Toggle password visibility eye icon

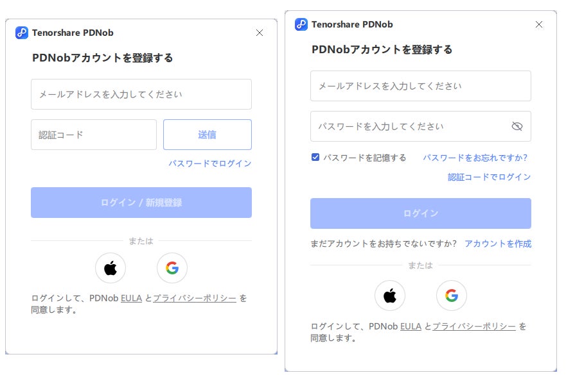(517, 126)
